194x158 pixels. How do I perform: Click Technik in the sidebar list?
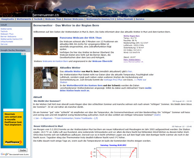tap(4, 31)
